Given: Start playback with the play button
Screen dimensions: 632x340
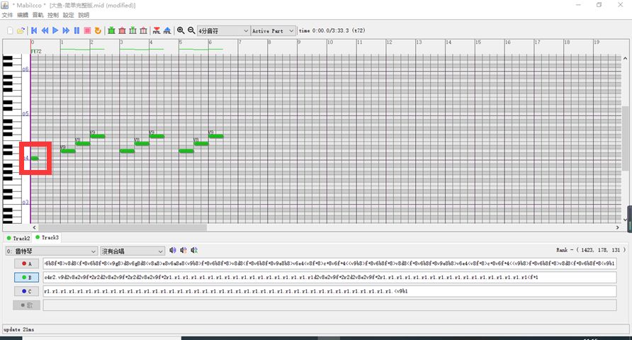Looking at the screenshot, I should coord(55,30).
